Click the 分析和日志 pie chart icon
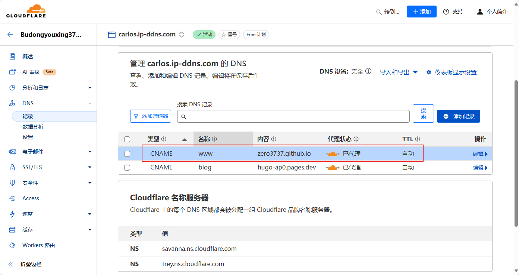 pos(12,88)
